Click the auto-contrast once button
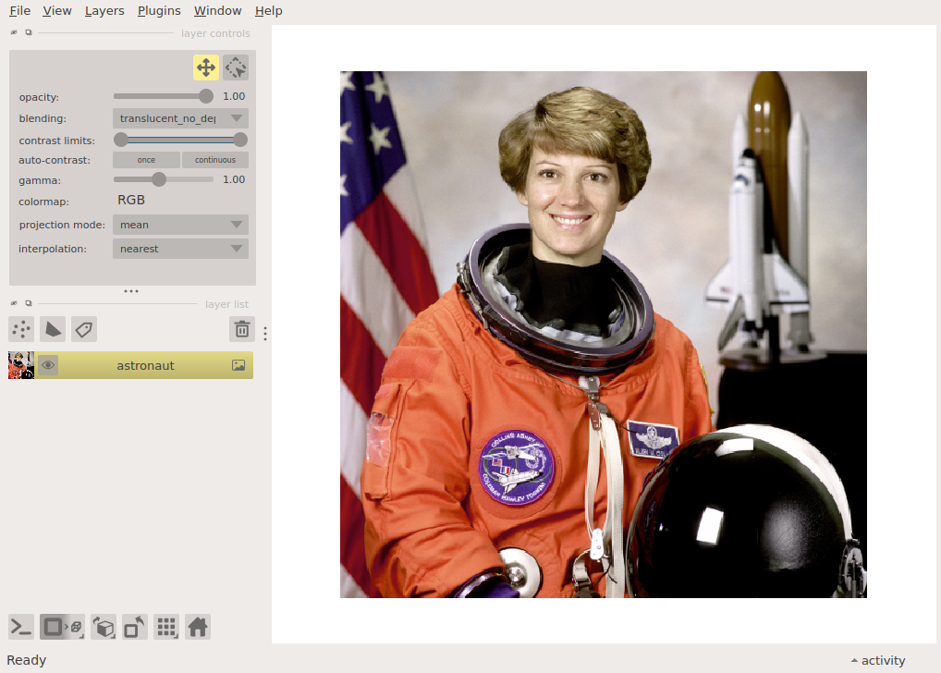 tap(146, 160)
